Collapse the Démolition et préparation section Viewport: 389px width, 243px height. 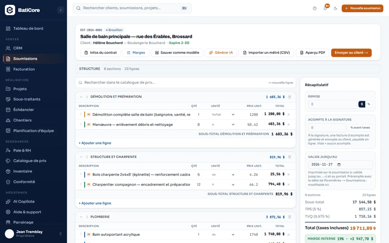tap(81, 97)
